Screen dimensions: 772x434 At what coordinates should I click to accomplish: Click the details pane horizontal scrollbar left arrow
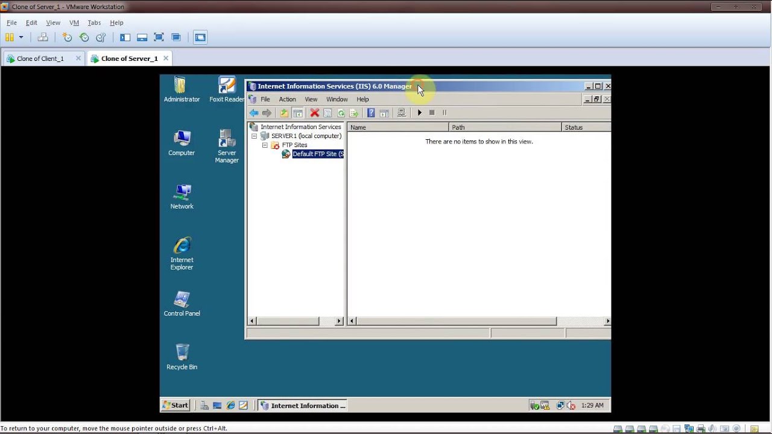[x=352, y=321]
